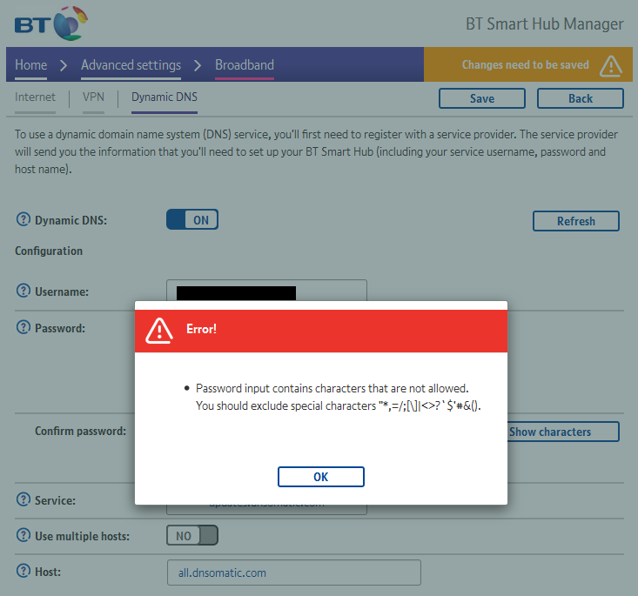638x596 pixels.
Task: Select the Dynamic DNS tab
Action: point(164,97)
